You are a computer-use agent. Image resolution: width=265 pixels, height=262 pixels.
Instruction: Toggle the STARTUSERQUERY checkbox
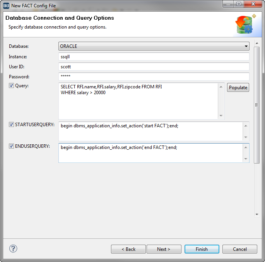11,124
